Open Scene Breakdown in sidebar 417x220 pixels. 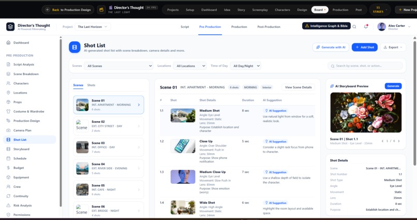[x=30, y=74]
